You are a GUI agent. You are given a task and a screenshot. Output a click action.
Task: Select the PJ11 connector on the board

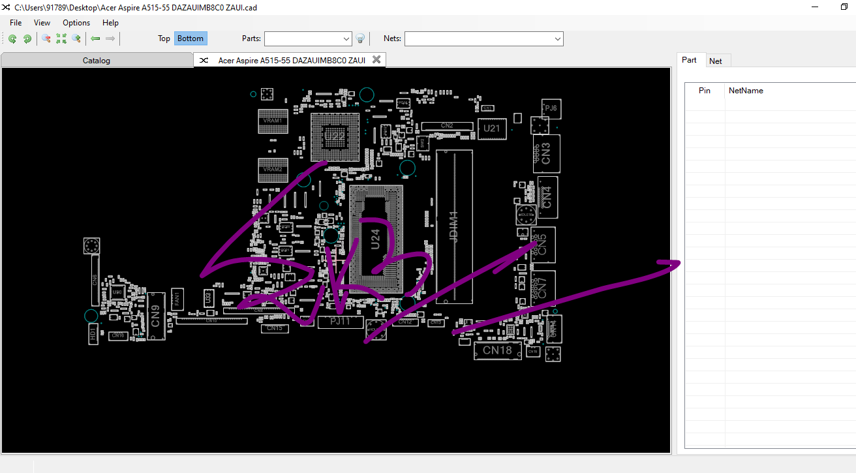[341, 322]
